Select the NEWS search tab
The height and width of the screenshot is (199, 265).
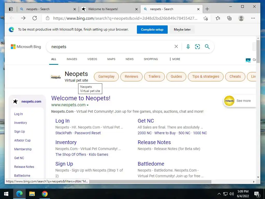pos(129,59)
